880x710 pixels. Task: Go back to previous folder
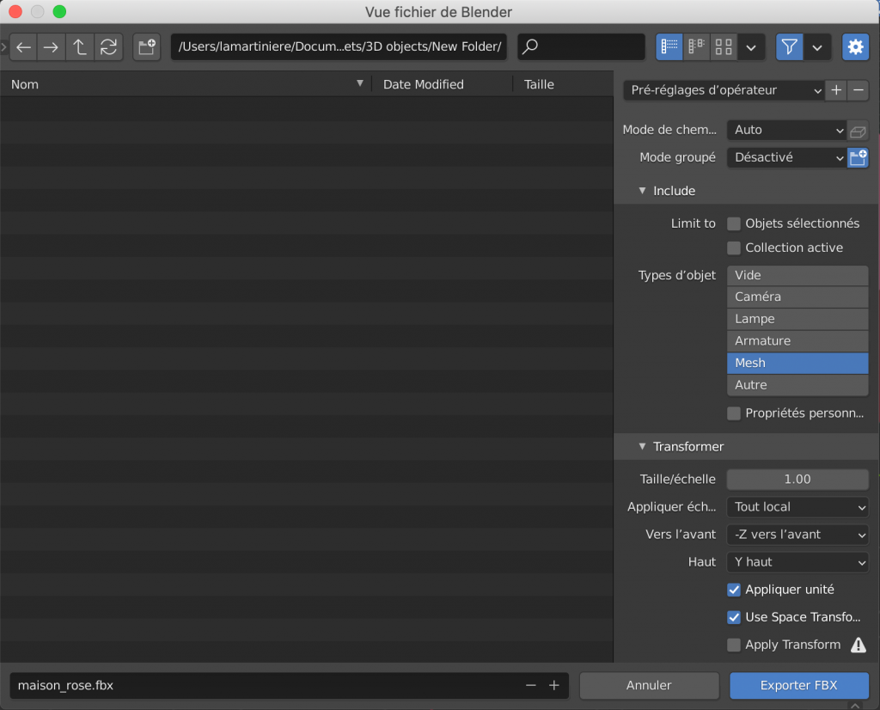pyautogui.click(x=23, y=47)
